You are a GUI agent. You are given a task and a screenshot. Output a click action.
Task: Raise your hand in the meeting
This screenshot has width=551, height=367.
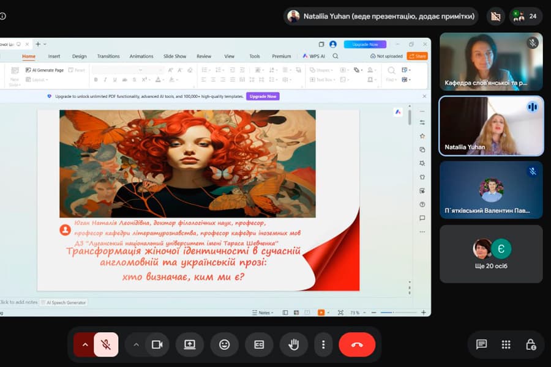point(294,344)
